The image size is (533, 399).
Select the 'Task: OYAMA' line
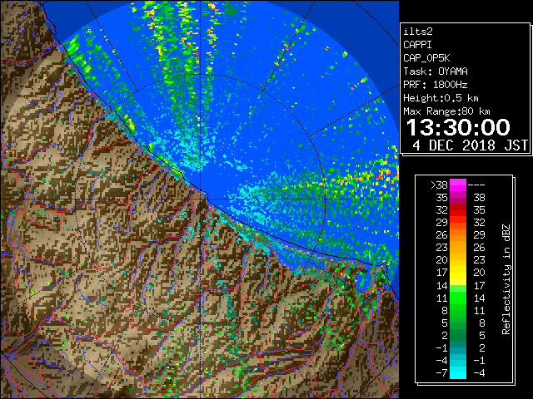click(436, 71)
